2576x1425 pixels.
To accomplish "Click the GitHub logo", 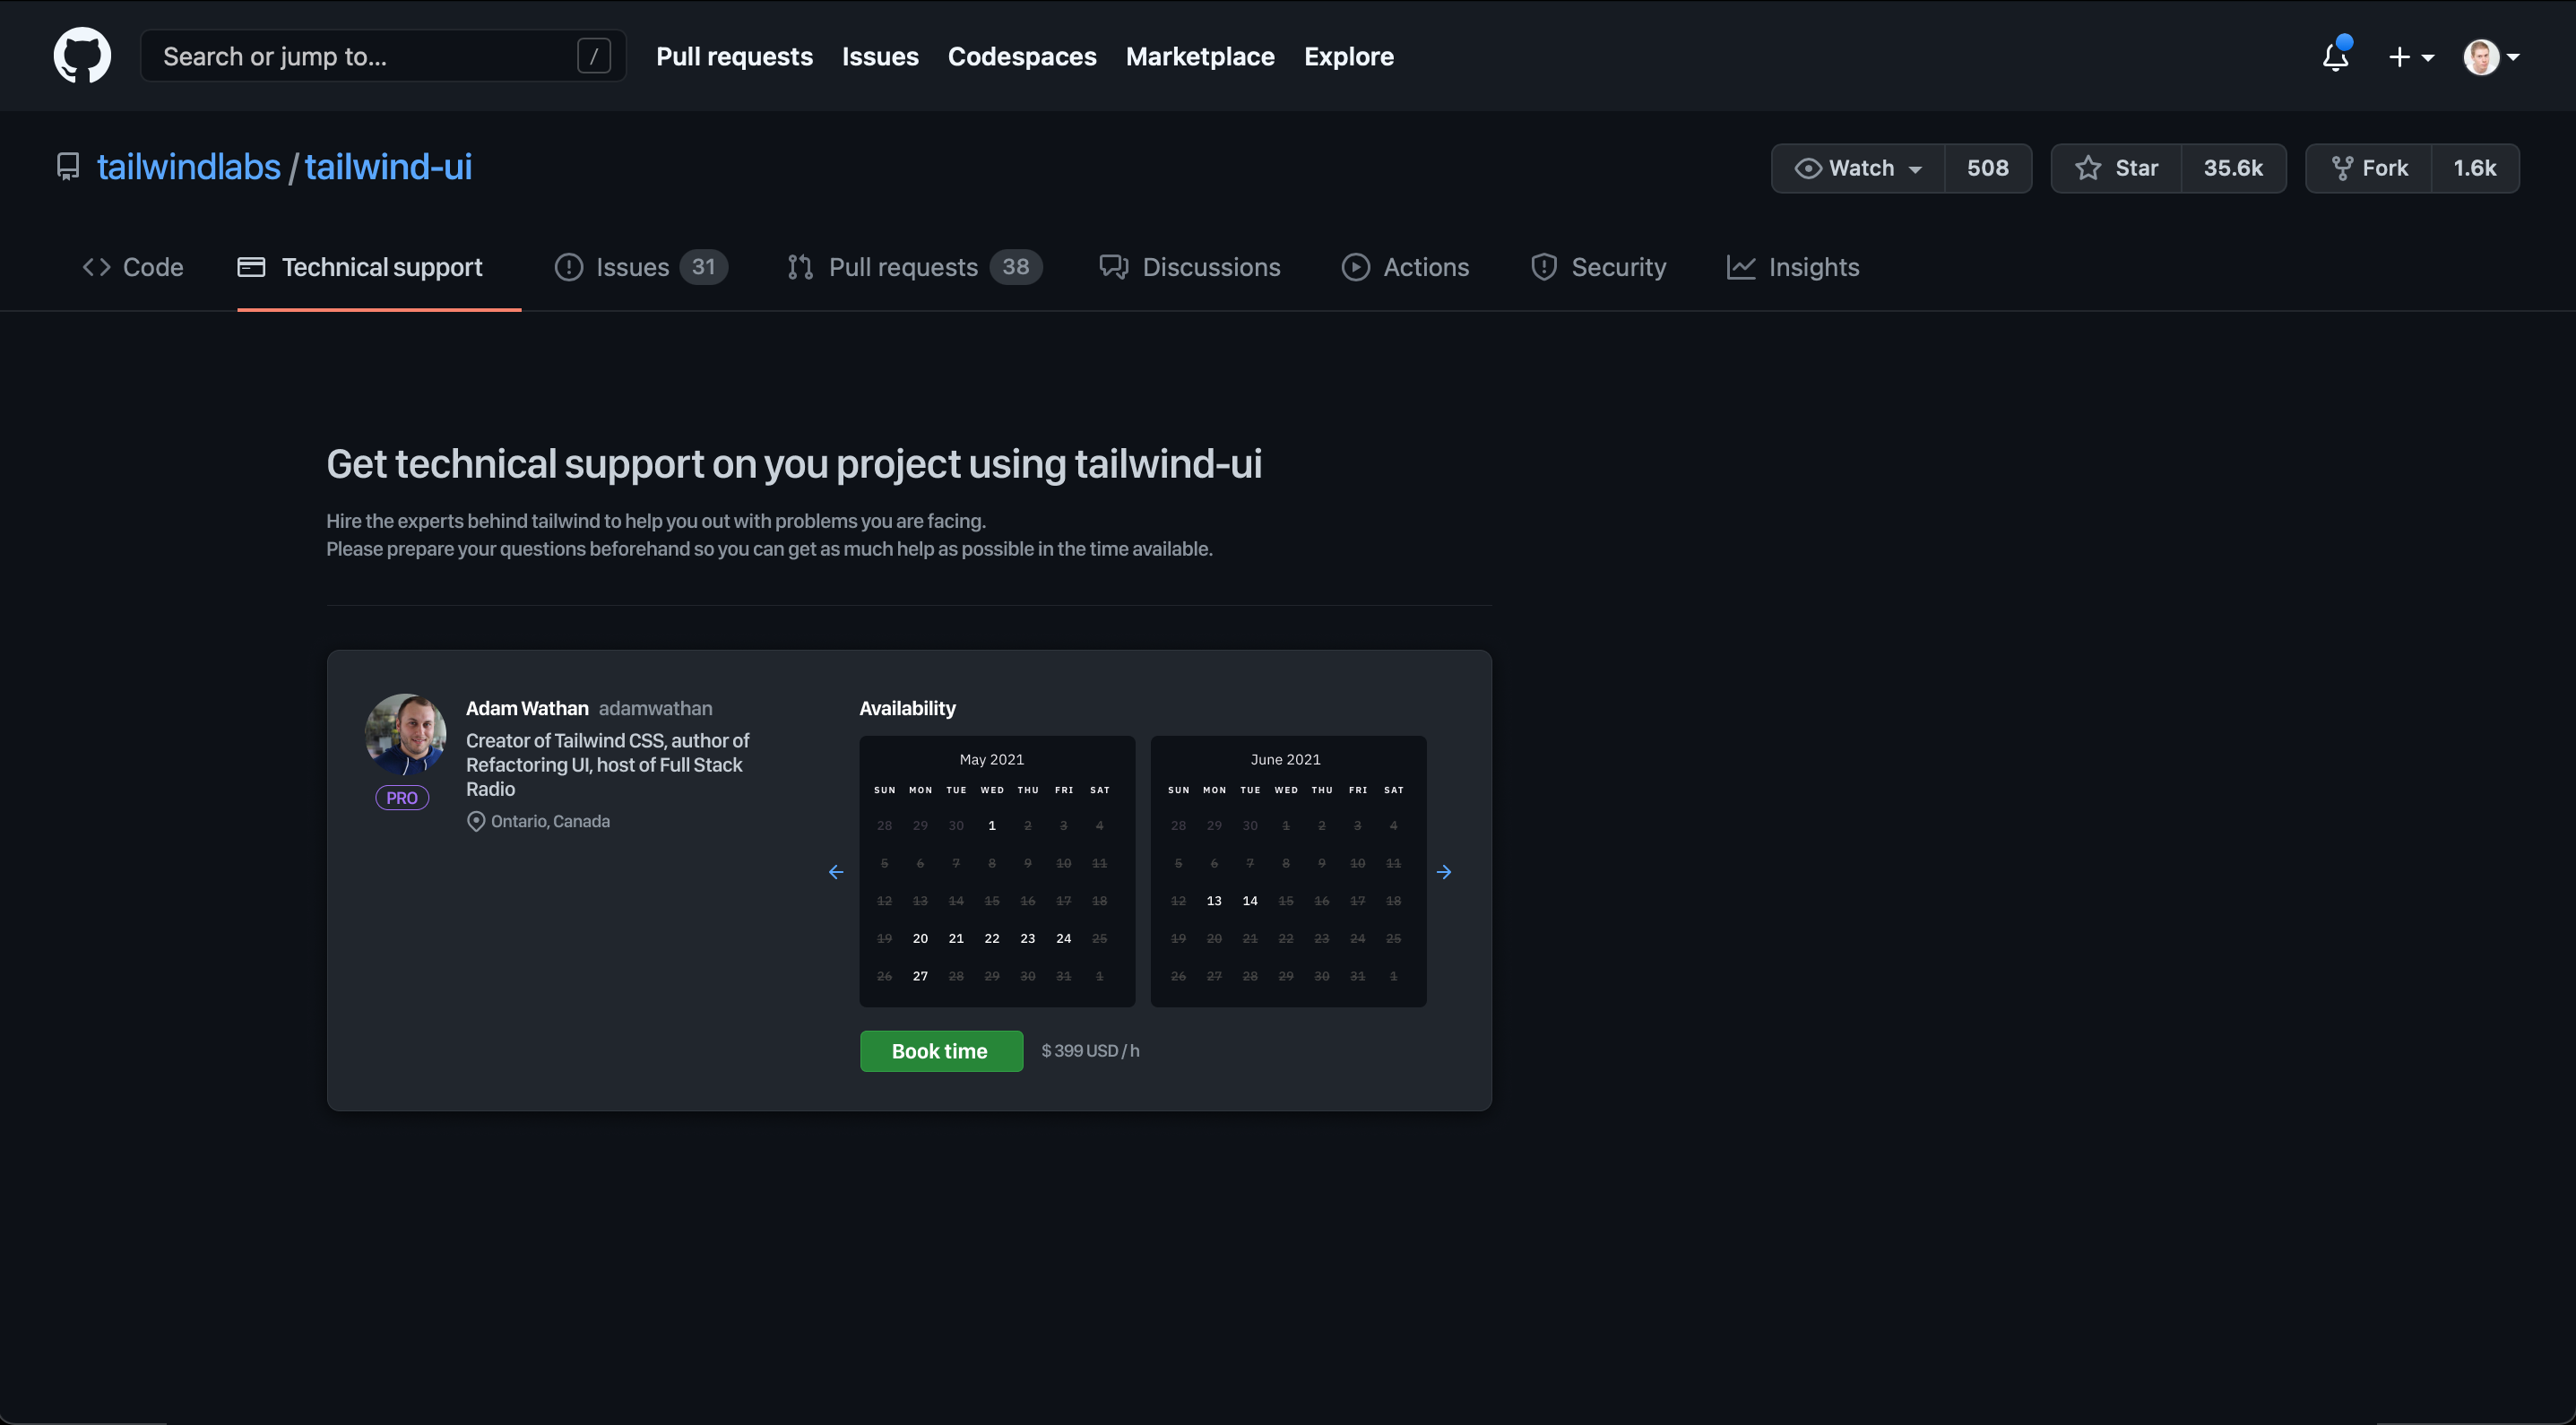I will pos(81,55).
